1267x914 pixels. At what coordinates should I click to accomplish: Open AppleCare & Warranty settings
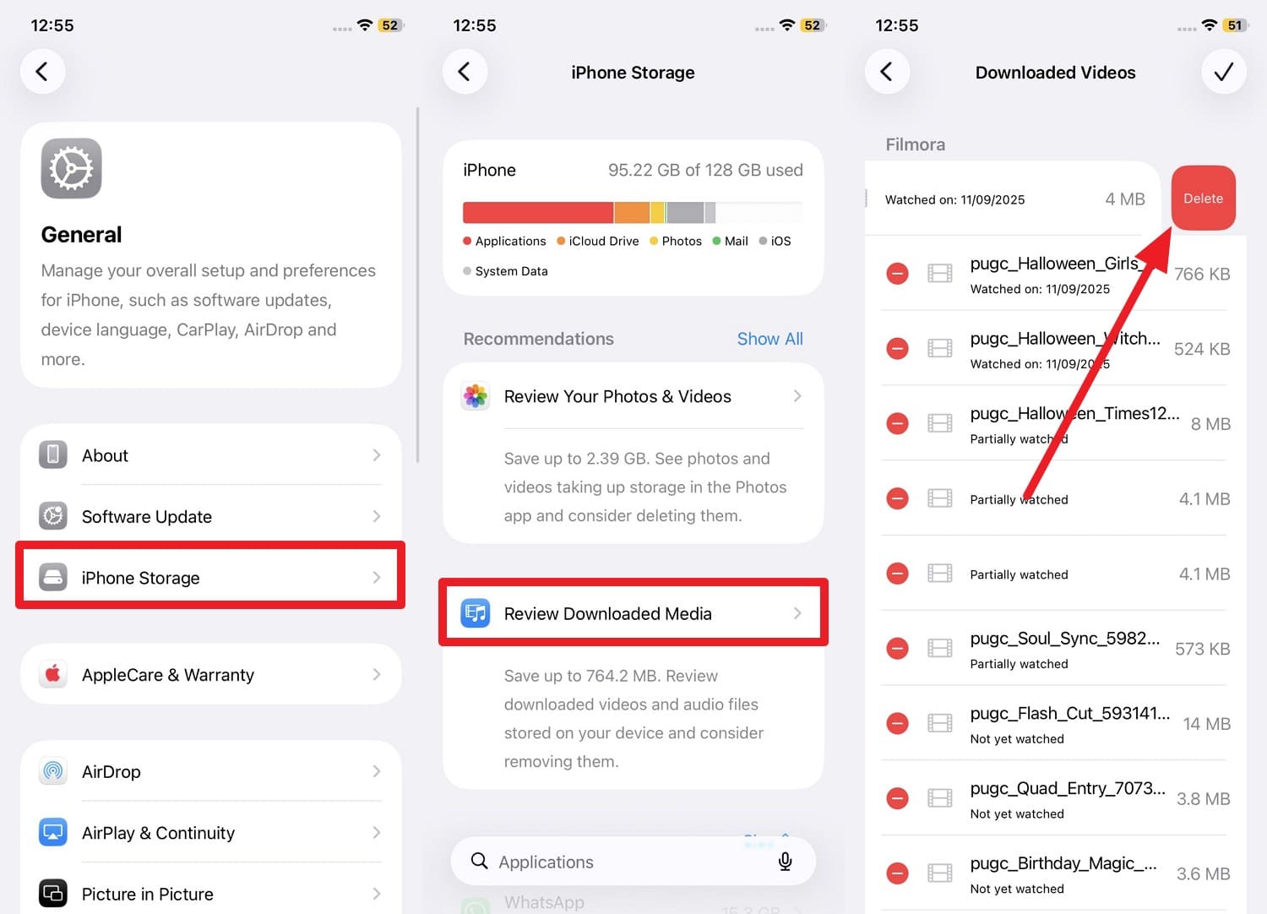click(211, 674)
